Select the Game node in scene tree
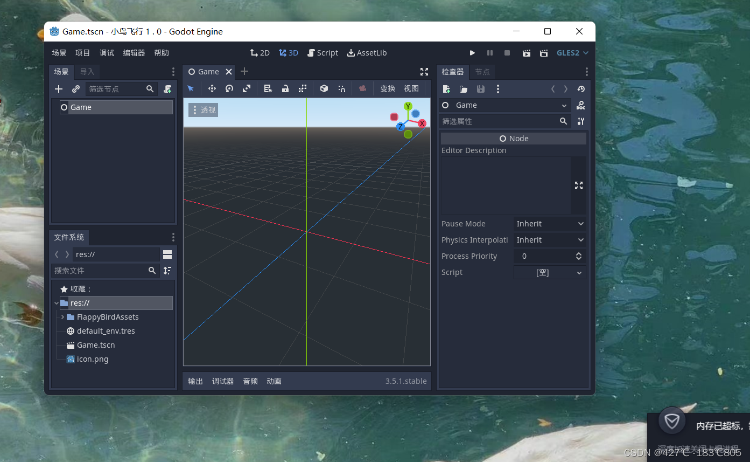 (116, 107)
